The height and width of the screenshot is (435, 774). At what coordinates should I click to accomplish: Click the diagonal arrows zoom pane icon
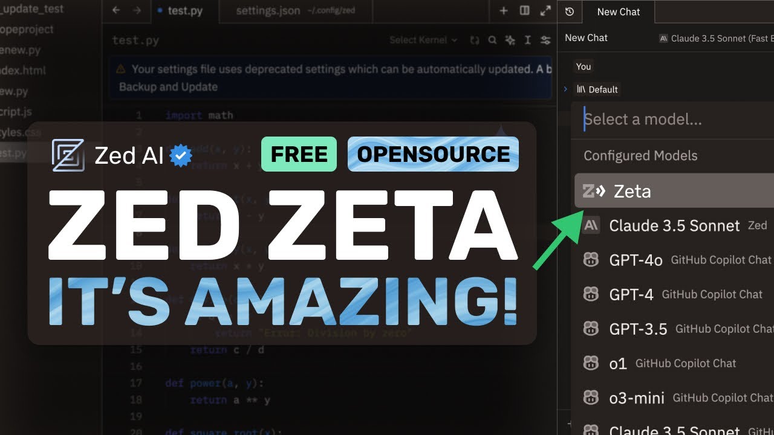pos(545,10)
